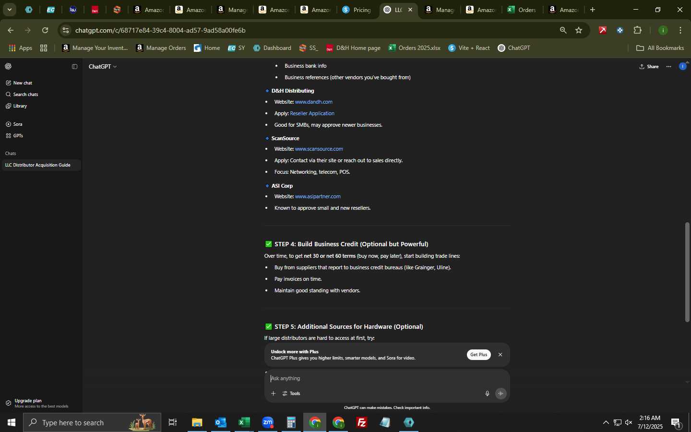Screen dimensions: 691x432
Task: Go back in browser history
Action: (11, 30)
